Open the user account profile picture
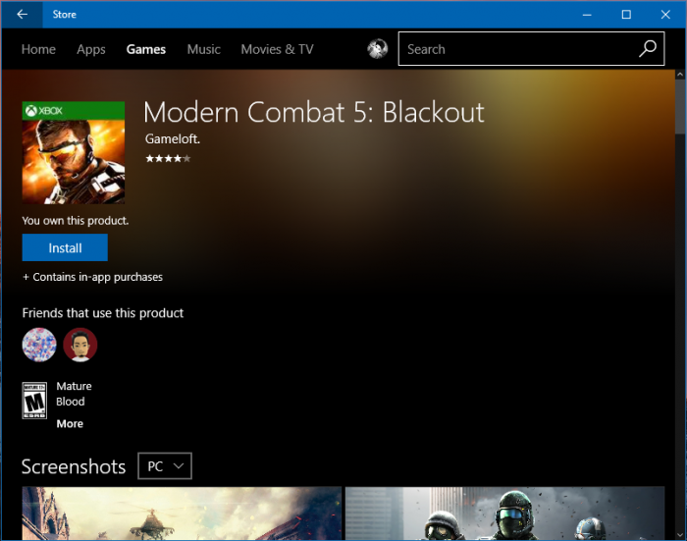The width and height of the screenshot is (687, 541). pyautogui.click(x=377, y=49)
